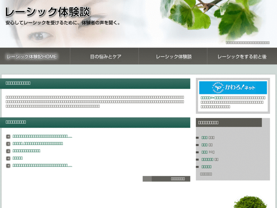
Task: Click the large レーシック体験談 site title
Action: pos(48,12)
